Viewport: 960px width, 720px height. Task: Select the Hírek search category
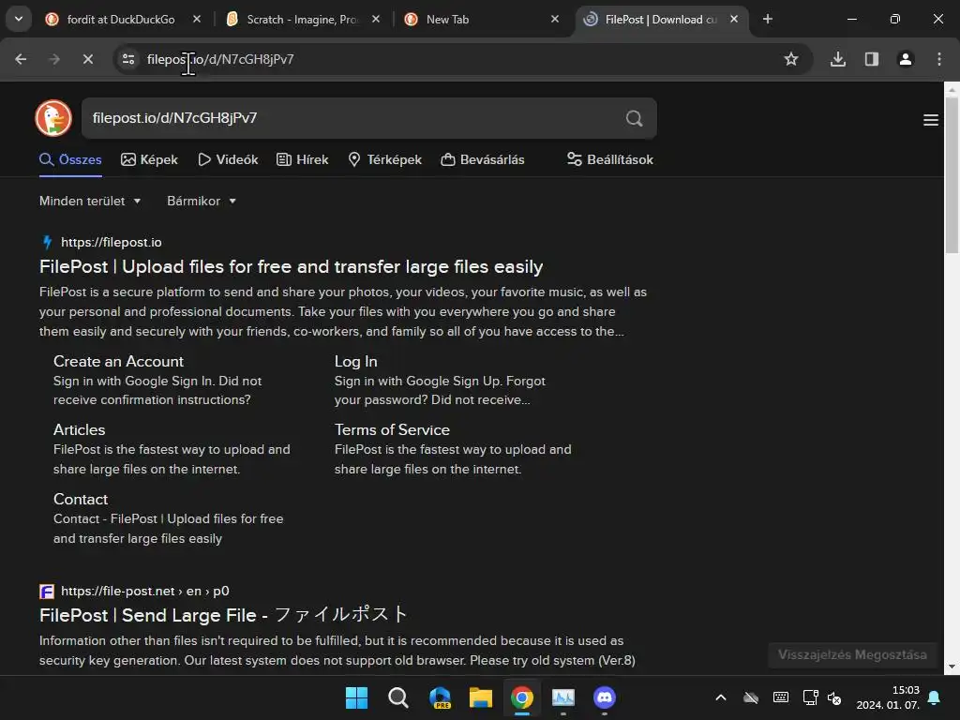click(x=303, y=159)
